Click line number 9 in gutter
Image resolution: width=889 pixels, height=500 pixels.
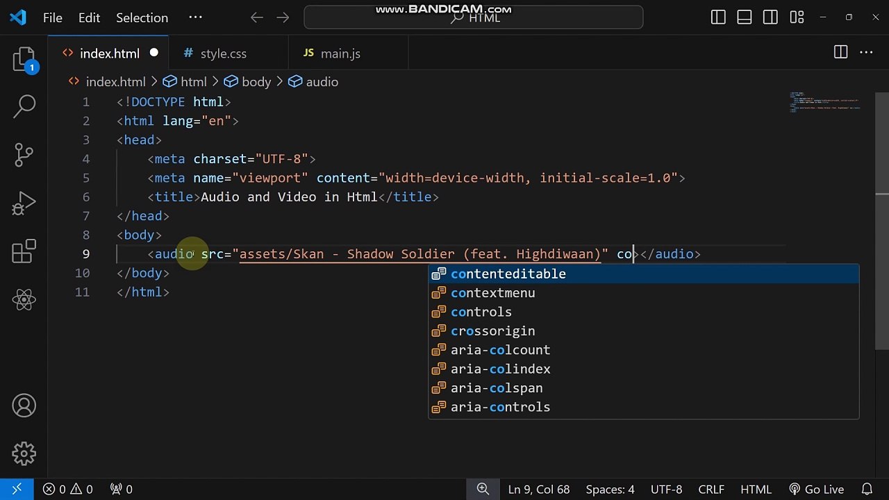pos(86,254)
